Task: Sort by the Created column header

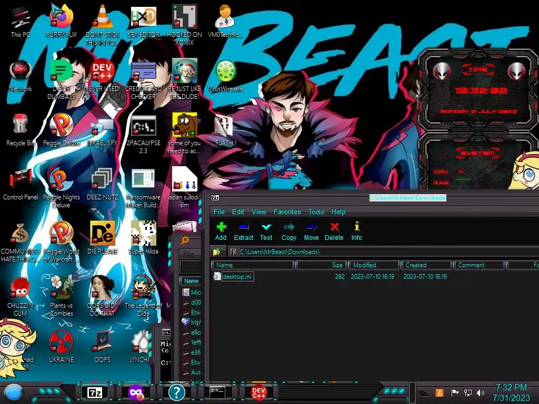Action: pyautogui.click(x=426, y=265)
